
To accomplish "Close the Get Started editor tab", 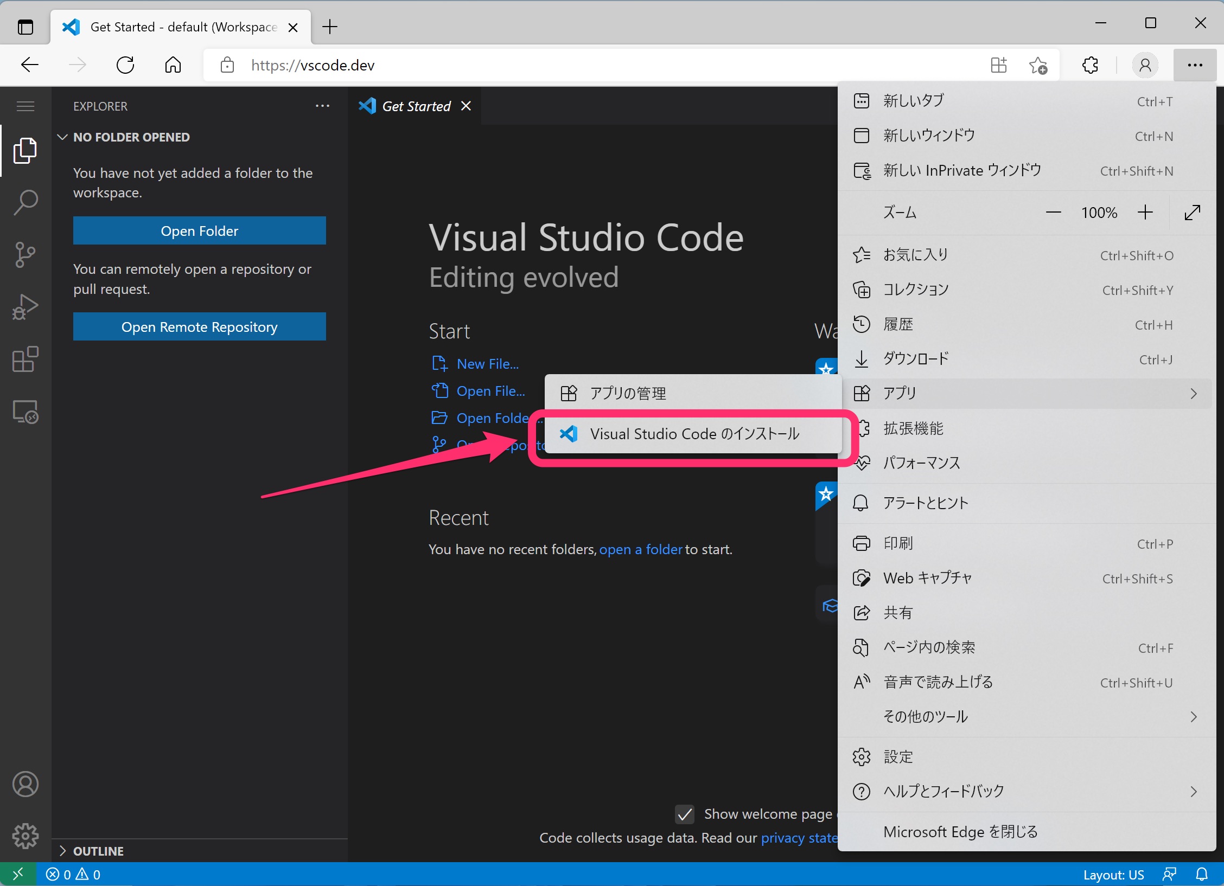I will (x=466, y=106).
